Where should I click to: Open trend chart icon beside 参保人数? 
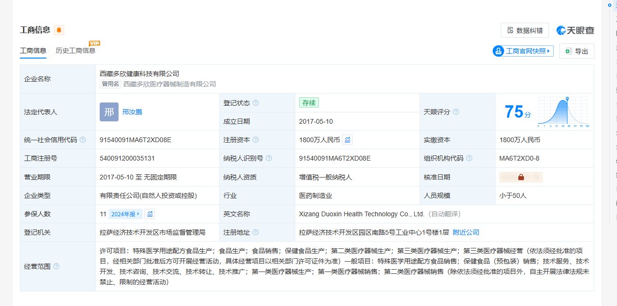[x=150, y=214]
